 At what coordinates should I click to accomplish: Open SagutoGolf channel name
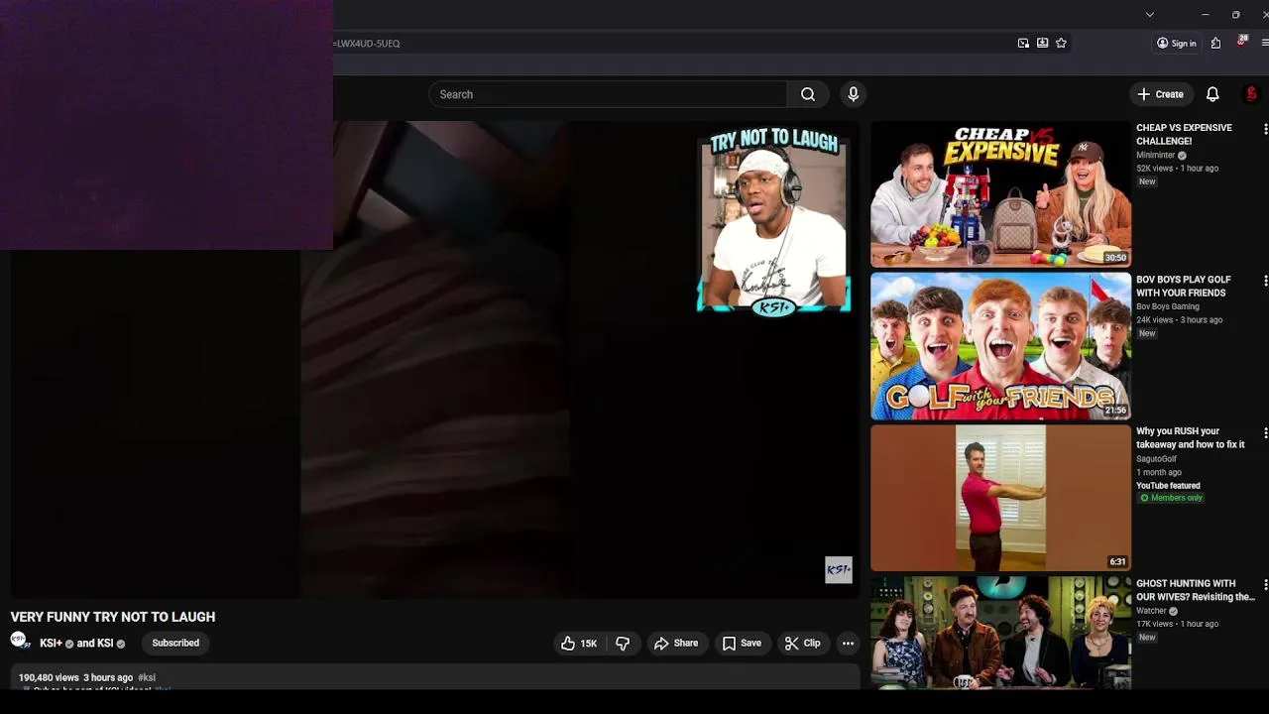click(1156, 459)
